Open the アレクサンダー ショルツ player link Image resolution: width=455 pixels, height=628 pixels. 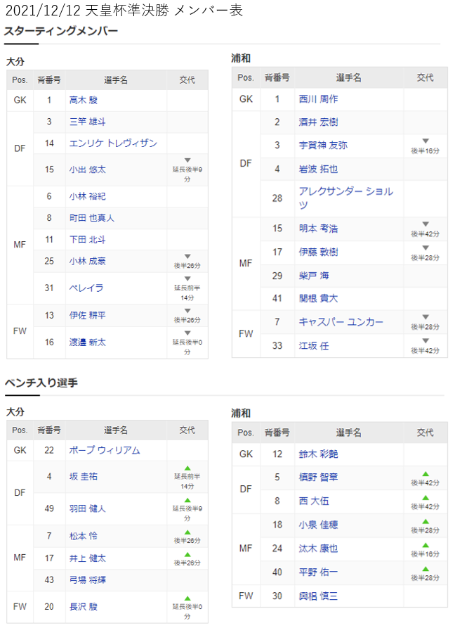(345, 198)
